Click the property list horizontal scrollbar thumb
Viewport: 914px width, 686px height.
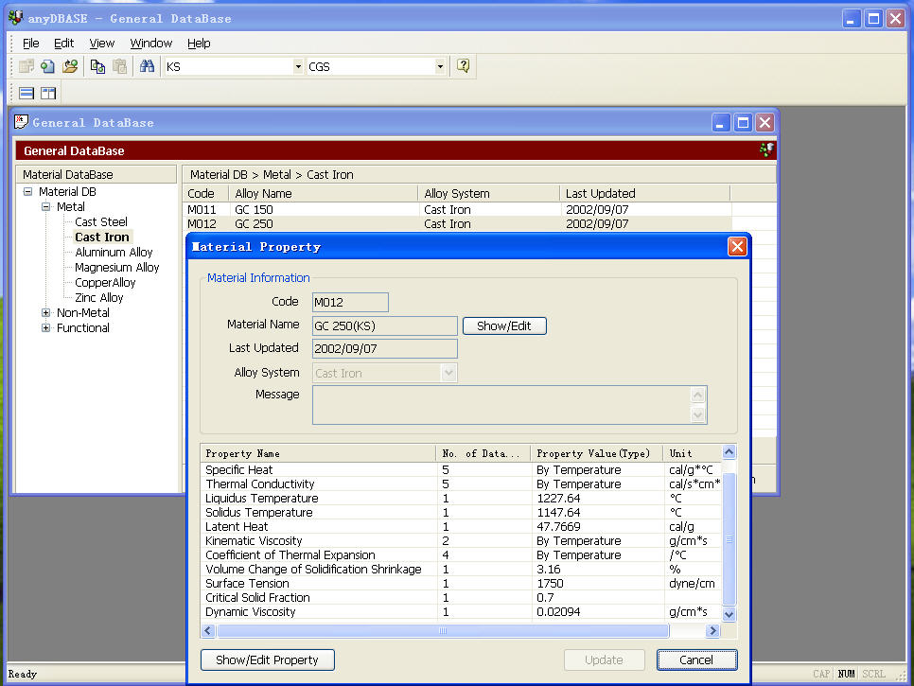pos(443,630)
